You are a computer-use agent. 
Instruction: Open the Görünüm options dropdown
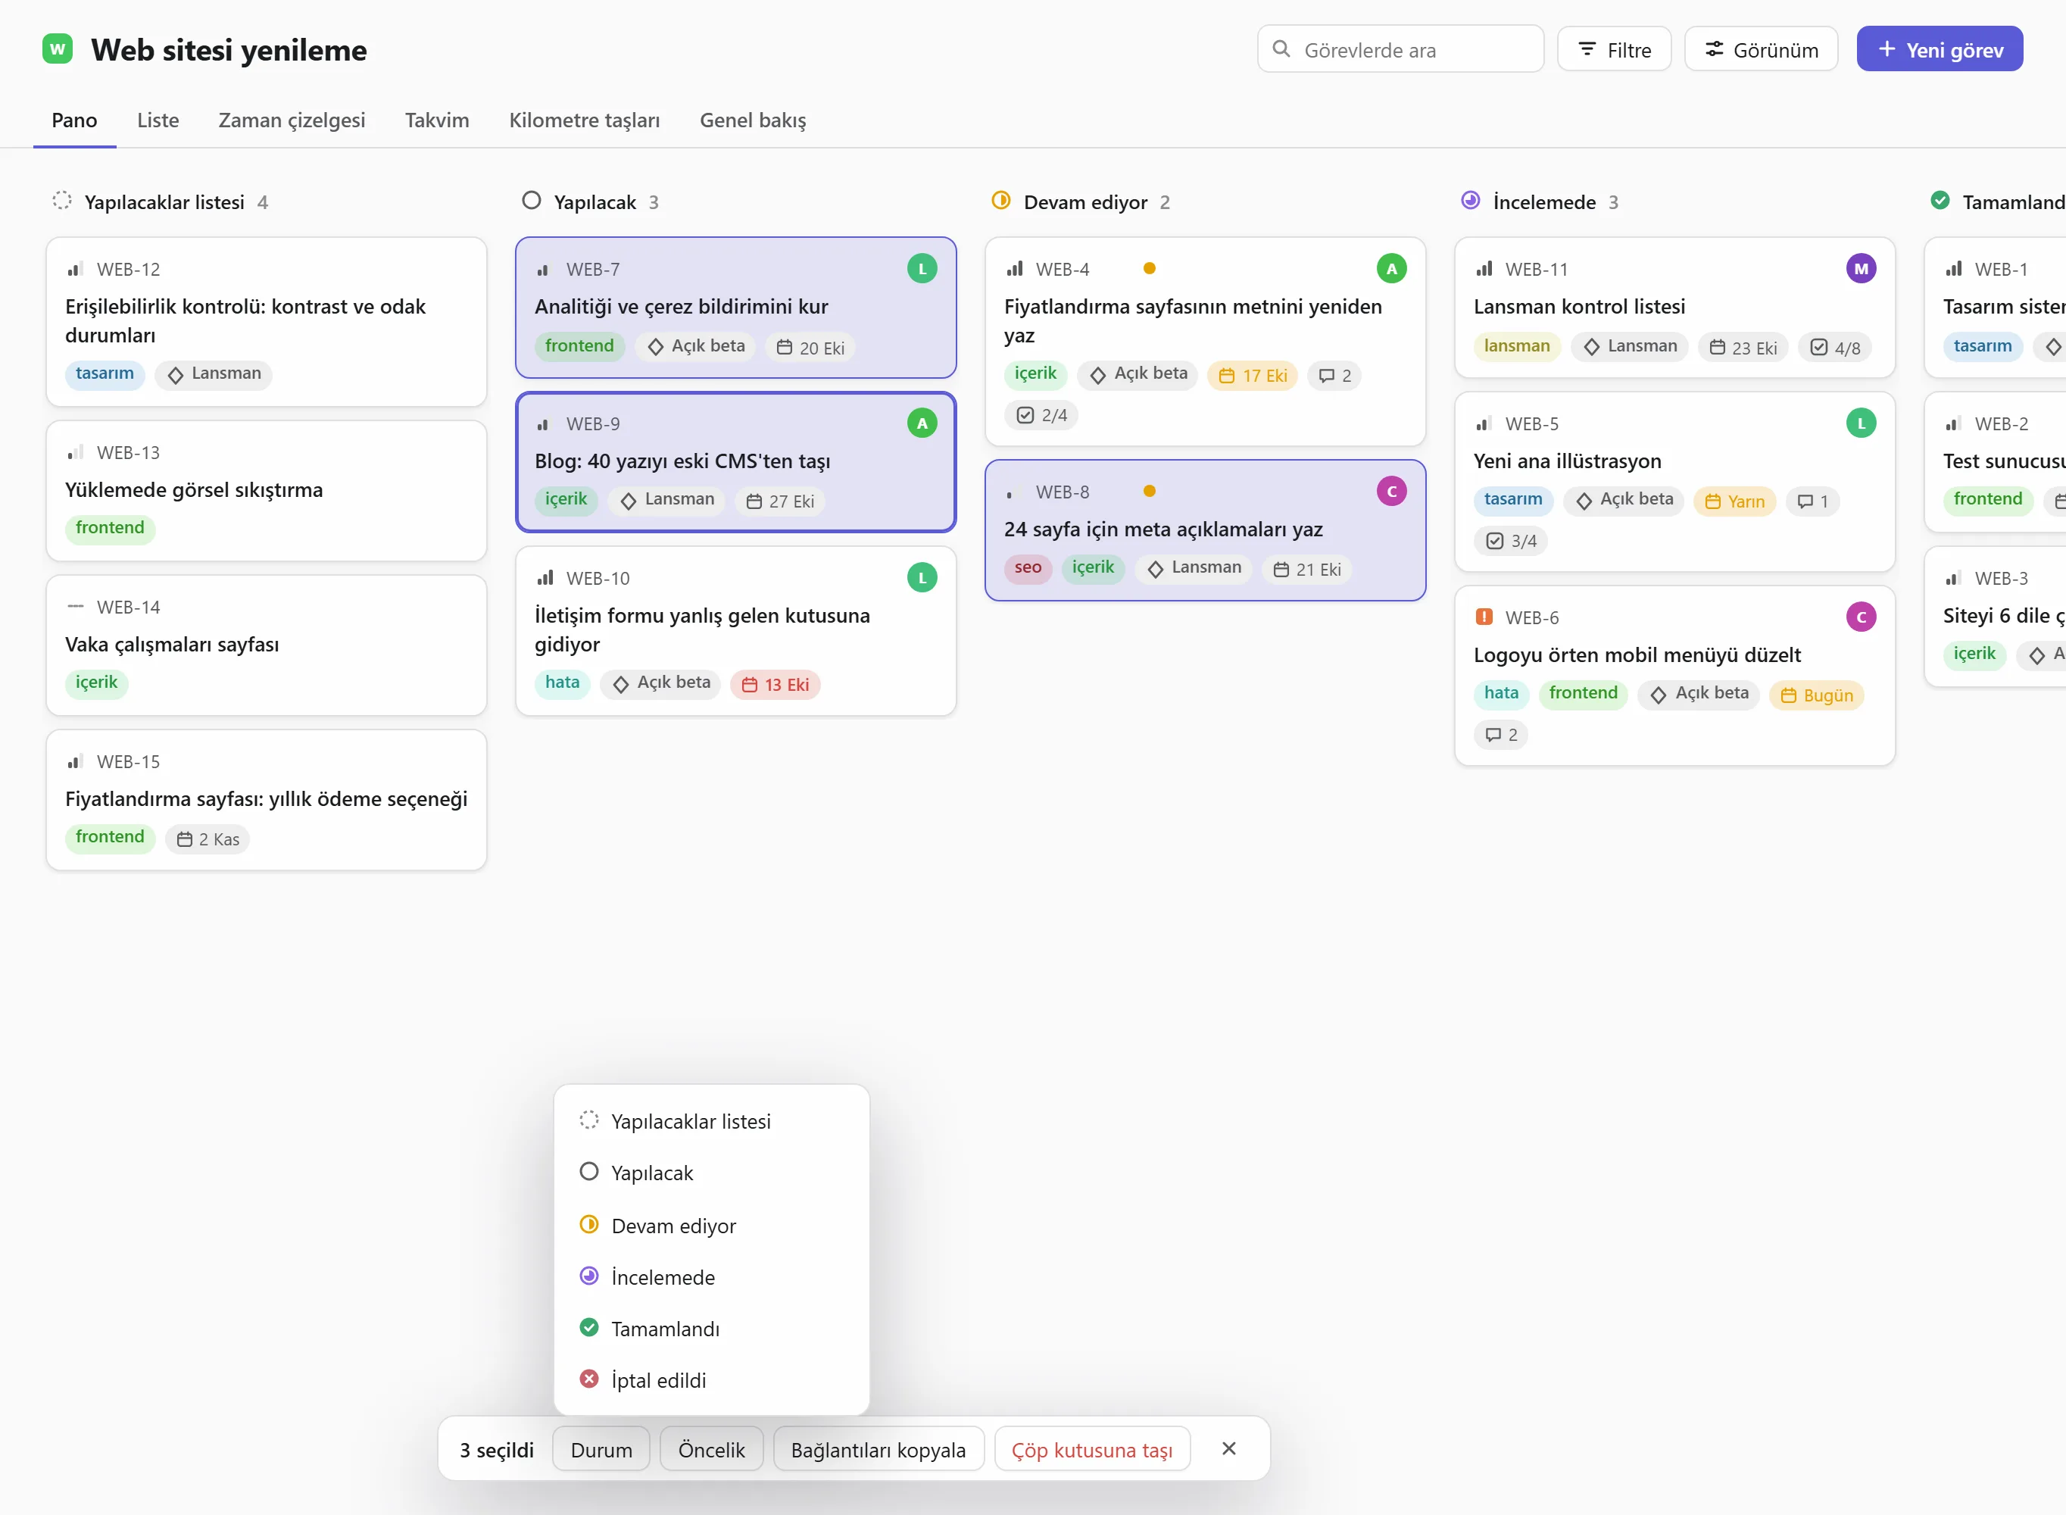[1761, 49]
